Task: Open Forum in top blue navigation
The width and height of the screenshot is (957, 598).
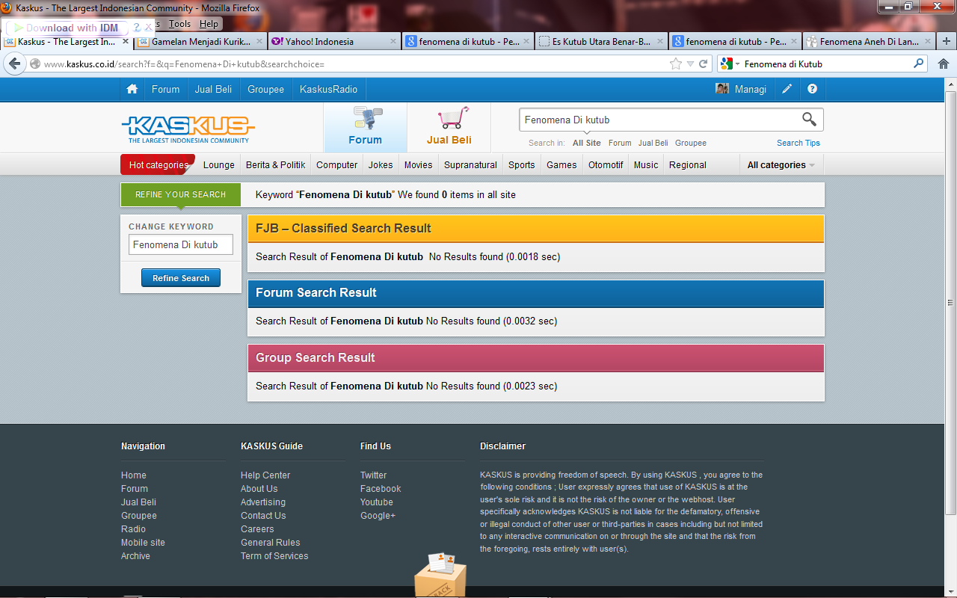Action: click(165, 89)
